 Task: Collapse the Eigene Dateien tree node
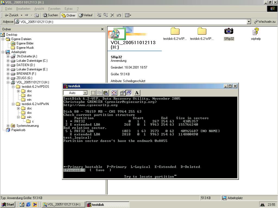(3, 39)
